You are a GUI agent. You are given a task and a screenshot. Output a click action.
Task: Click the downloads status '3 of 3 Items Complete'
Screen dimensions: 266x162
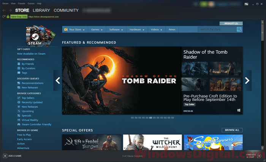tap(133, 156)
